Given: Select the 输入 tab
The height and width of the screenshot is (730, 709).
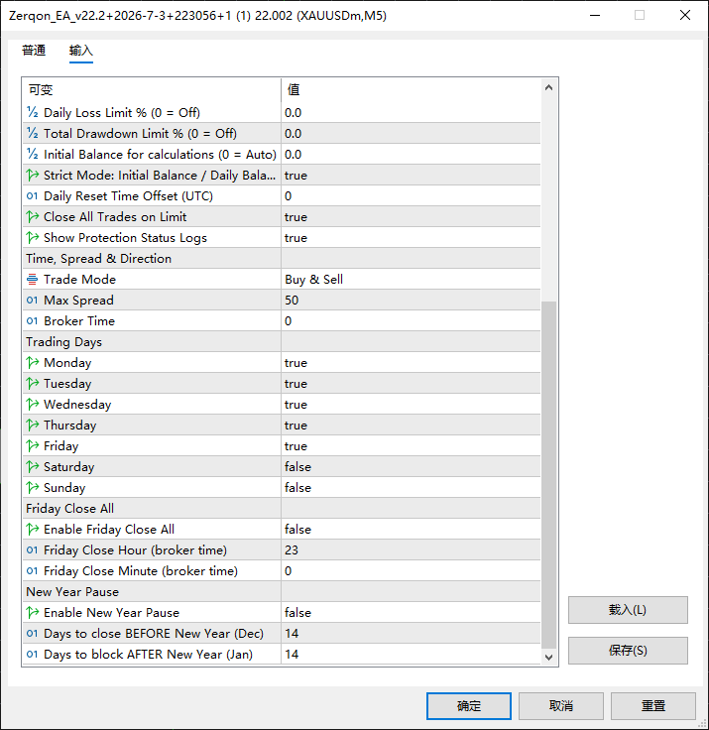Looking at the screenshot, I should (81, 51).
